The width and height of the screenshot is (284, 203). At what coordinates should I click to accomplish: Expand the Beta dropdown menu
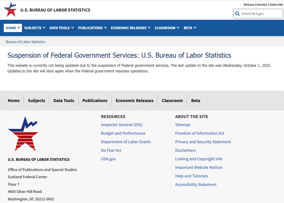pos(190,28)
